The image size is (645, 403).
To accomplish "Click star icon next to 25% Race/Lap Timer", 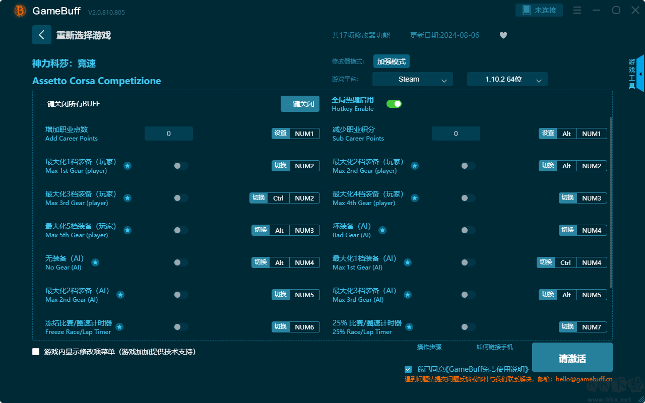I will click(x=410, y=327).
